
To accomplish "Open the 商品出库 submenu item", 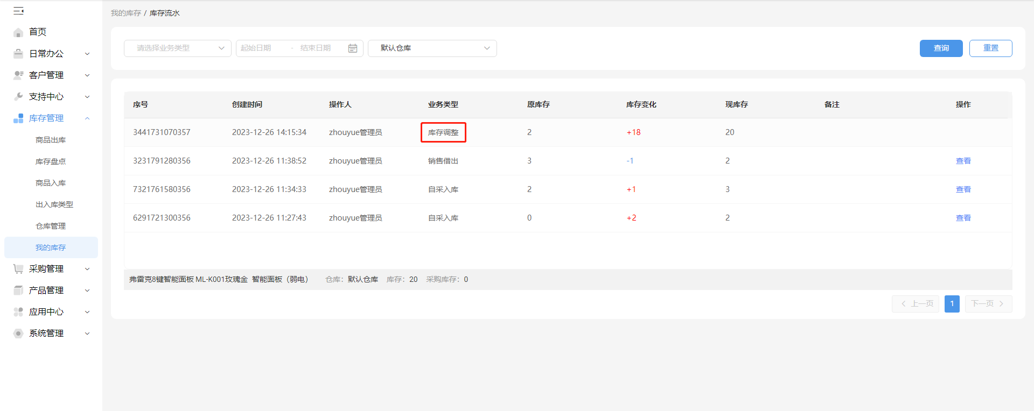I will (51, 140).
